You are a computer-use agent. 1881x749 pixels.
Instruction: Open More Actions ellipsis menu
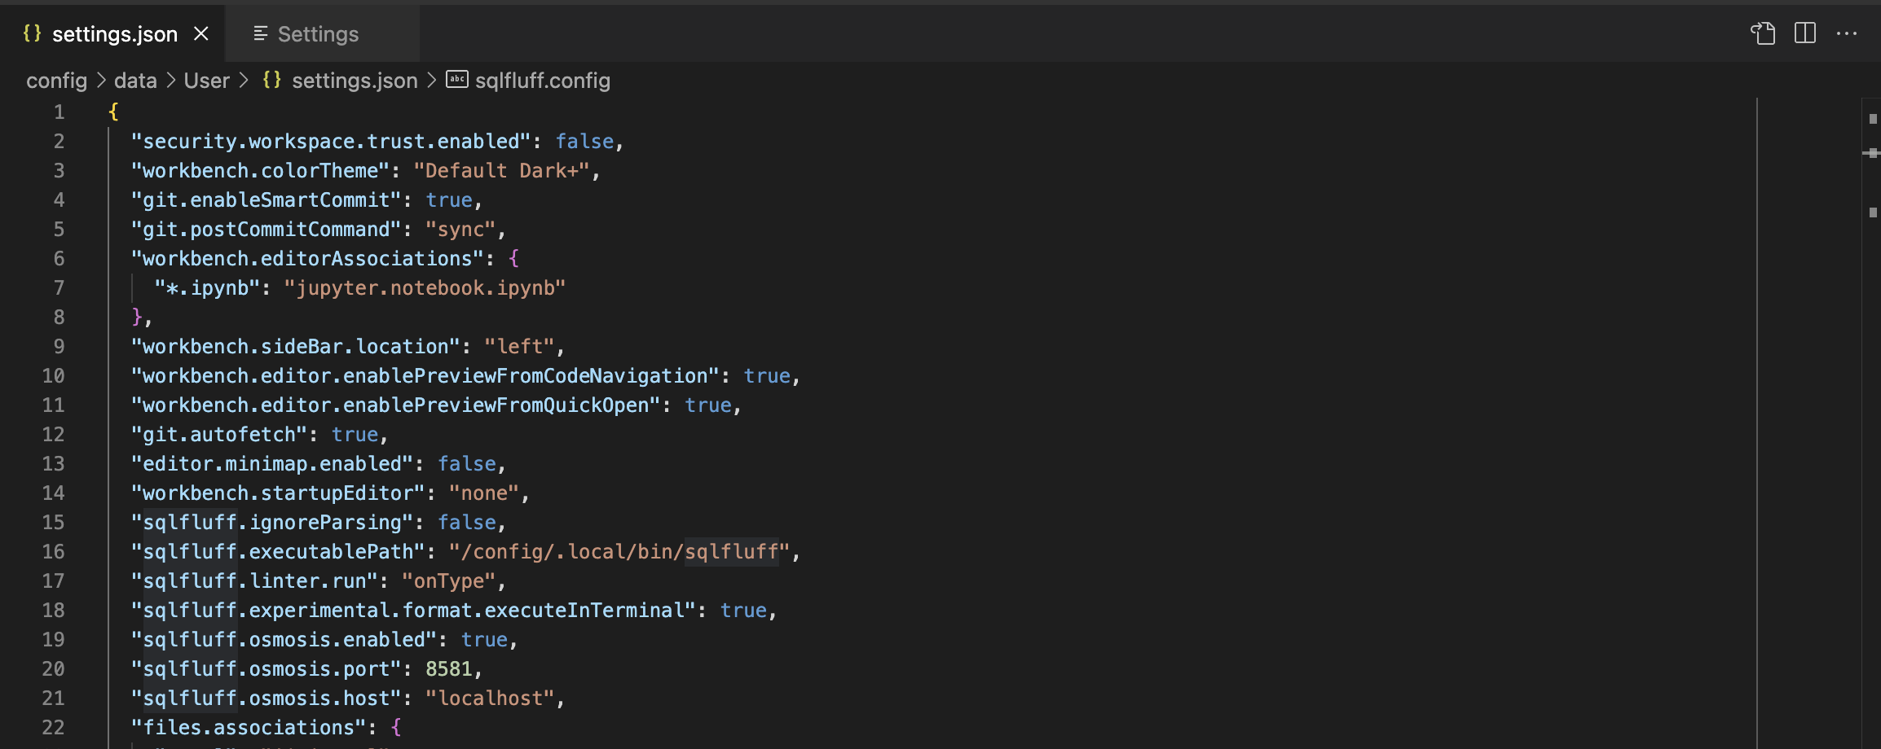tap(1847, 33)
